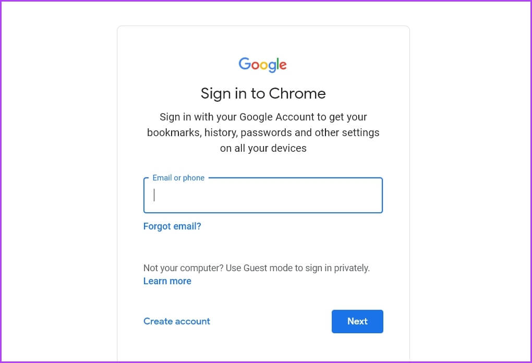
Task: Click the yellow letter o in the Google logo
Action: [264, 66]
